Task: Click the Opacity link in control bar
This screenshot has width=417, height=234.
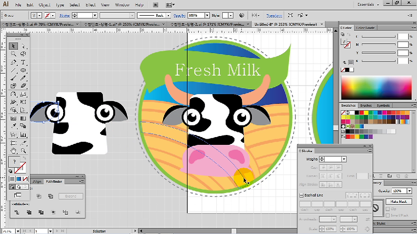Action: pyautogui.click(x=179, y=16)
